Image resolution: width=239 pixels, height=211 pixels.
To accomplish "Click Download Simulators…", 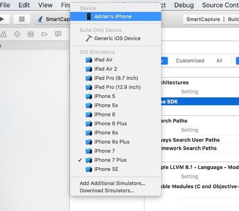I will 115,191.
